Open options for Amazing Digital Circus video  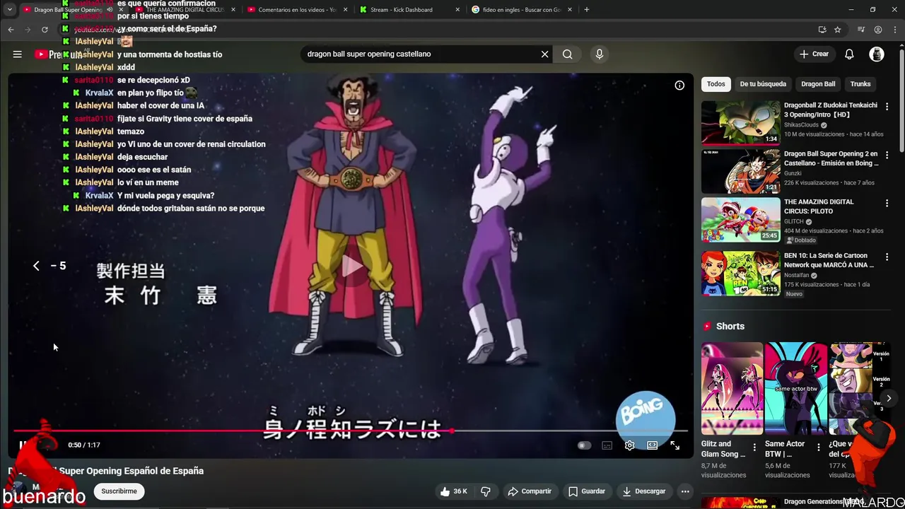[887, 204]
